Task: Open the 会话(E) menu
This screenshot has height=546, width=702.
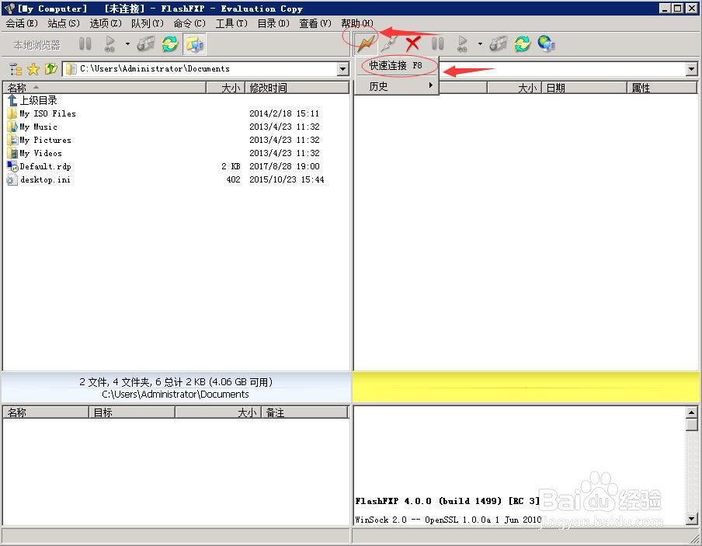Action: (x=22, y=23)
